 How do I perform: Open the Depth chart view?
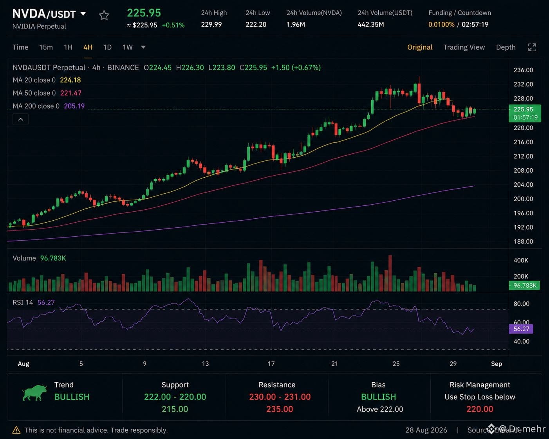click(x=506, y=47)
